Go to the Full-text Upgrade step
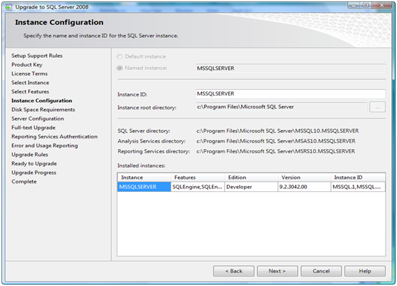Screen dimensions: 397x286 point(33,128)
